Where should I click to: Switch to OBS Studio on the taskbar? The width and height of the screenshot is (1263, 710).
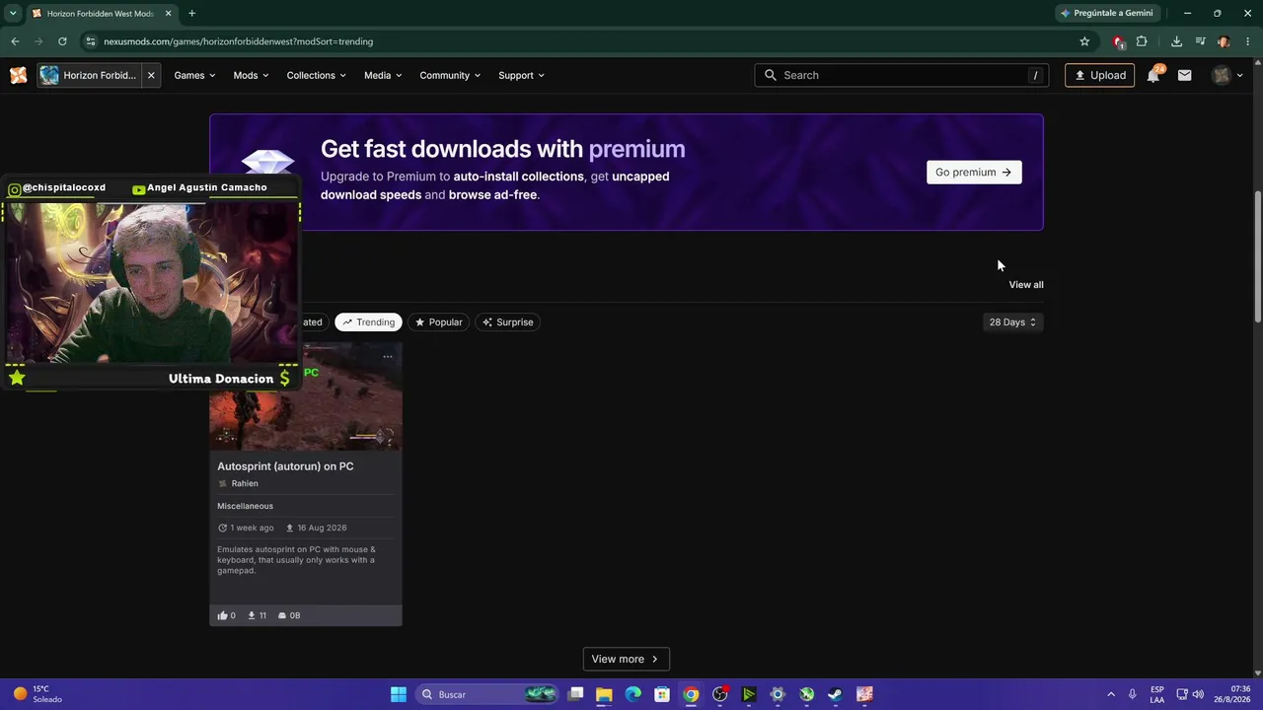720,694
